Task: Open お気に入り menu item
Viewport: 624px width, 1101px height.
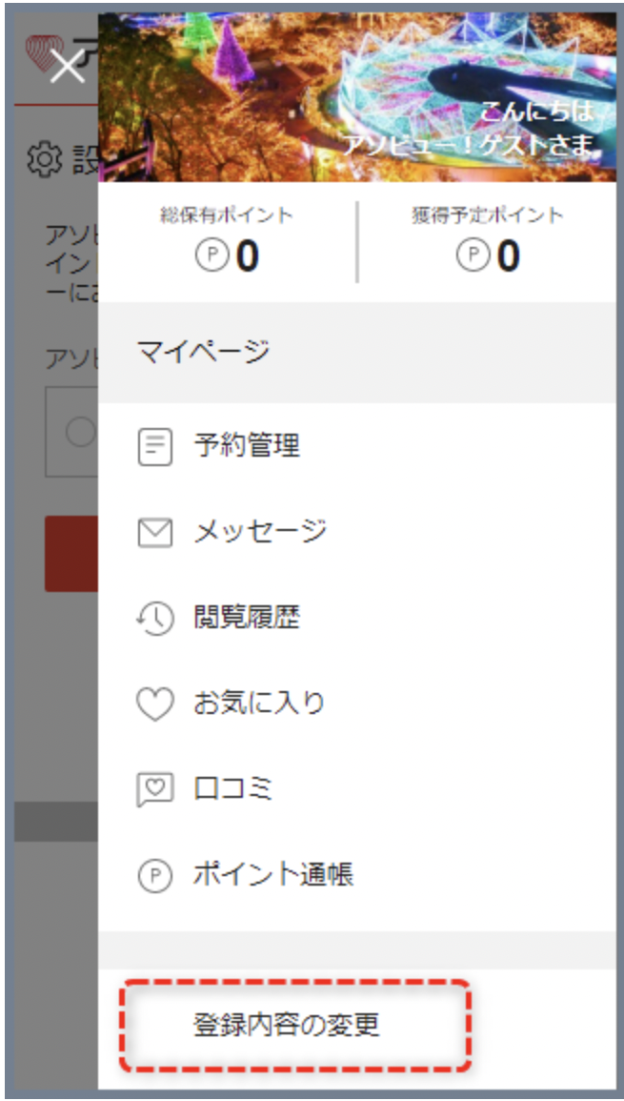Action: pyautogui.click(x=357, y=704)
